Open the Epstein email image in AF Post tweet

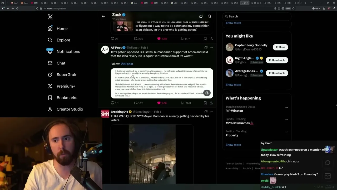(x=162, y=83)
